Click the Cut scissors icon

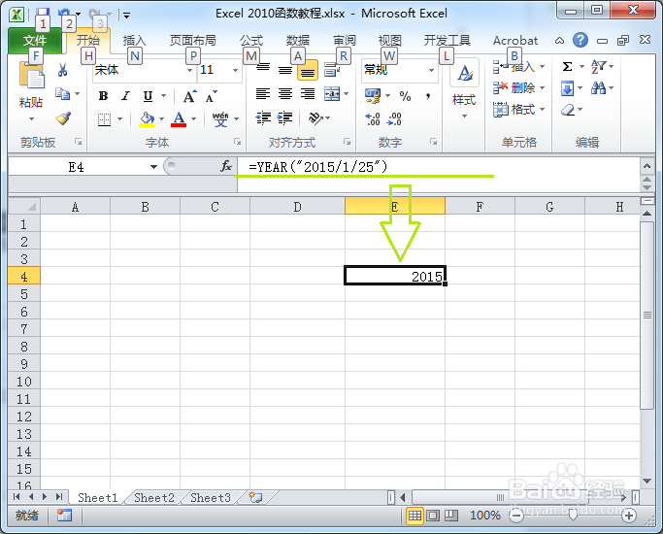tap(62, 70)
